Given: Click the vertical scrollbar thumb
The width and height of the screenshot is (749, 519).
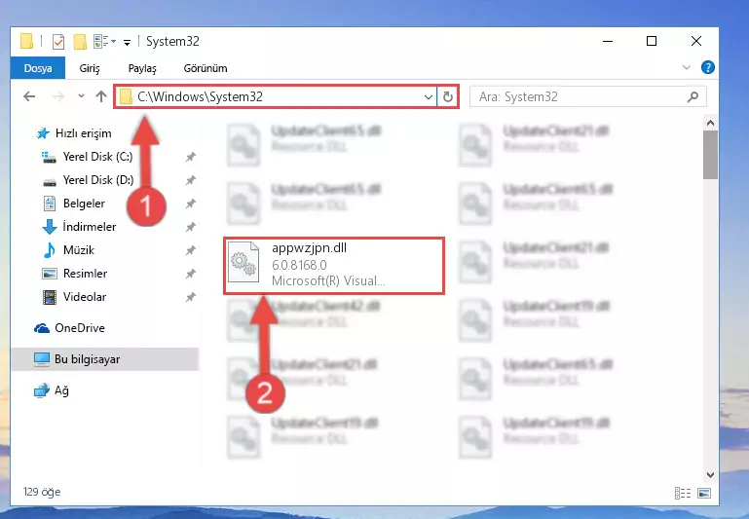Looking at the screenshot, I should (x=710, y=155).
